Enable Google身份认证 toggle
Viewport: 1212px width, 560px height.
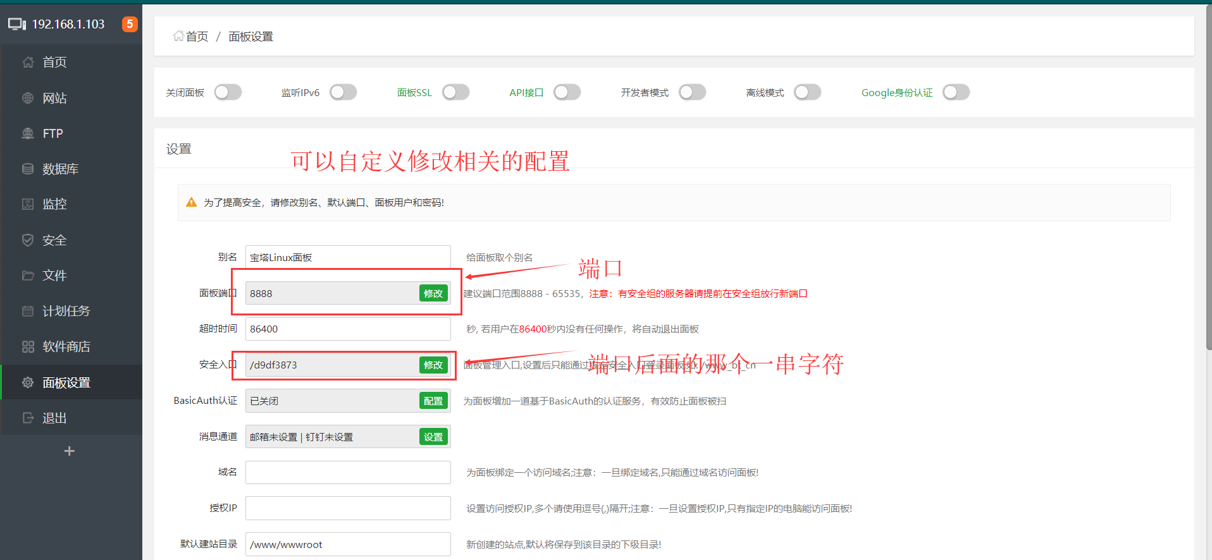956,92
